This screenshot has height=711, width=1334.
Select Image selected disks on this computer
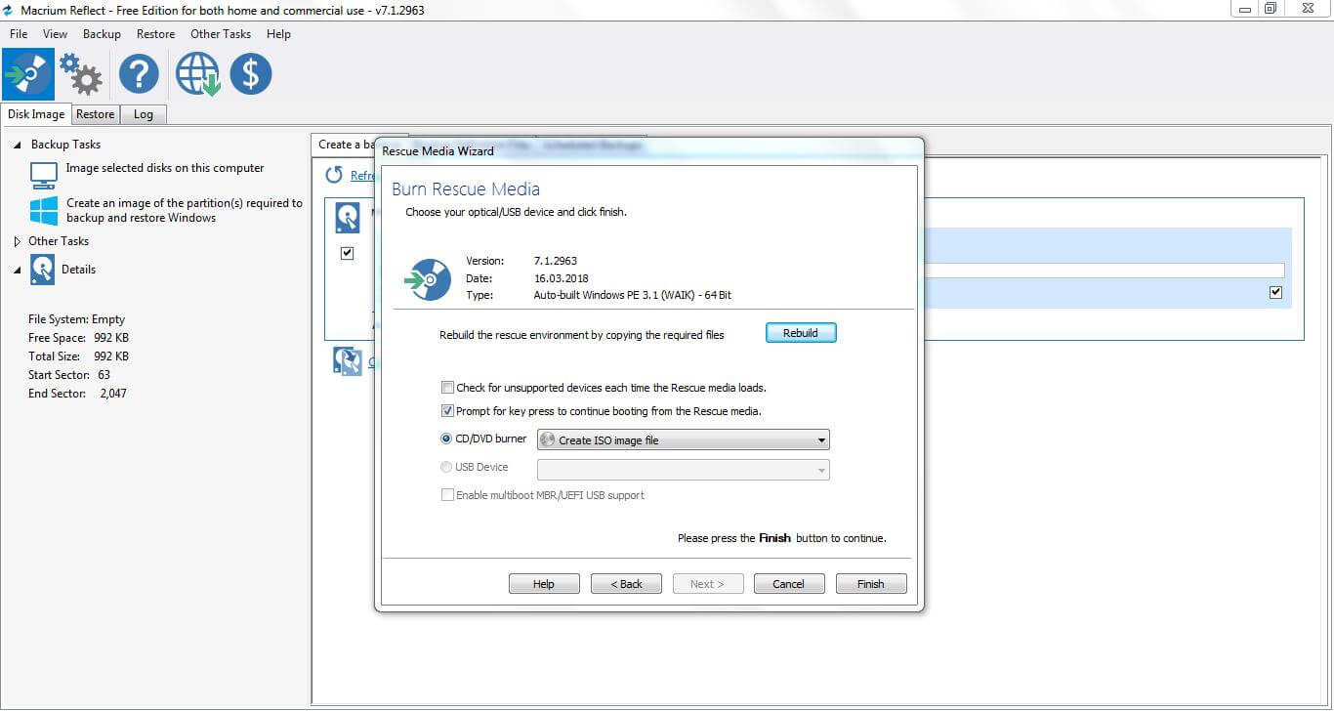165,168
